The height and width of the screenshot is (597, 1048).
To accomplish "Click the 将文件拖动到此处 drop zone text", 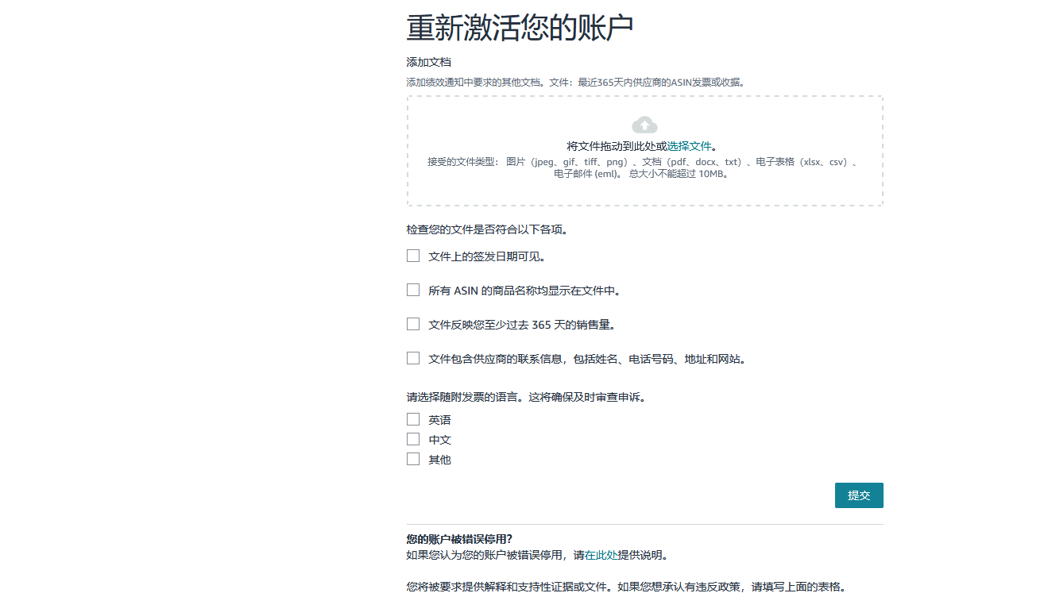I will (616, 146).
